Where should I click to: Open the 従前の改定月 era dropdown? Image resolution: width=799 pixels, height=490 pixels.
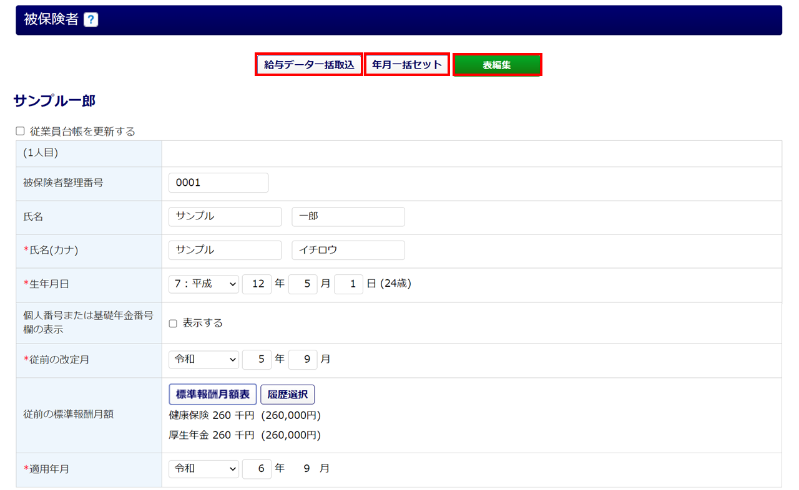(203, 360)
